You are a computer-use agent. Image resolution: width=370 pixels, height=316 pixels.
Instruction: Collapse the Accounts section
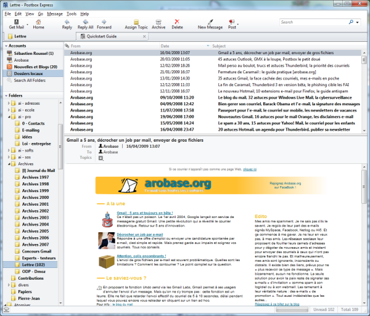pos(6,46)
